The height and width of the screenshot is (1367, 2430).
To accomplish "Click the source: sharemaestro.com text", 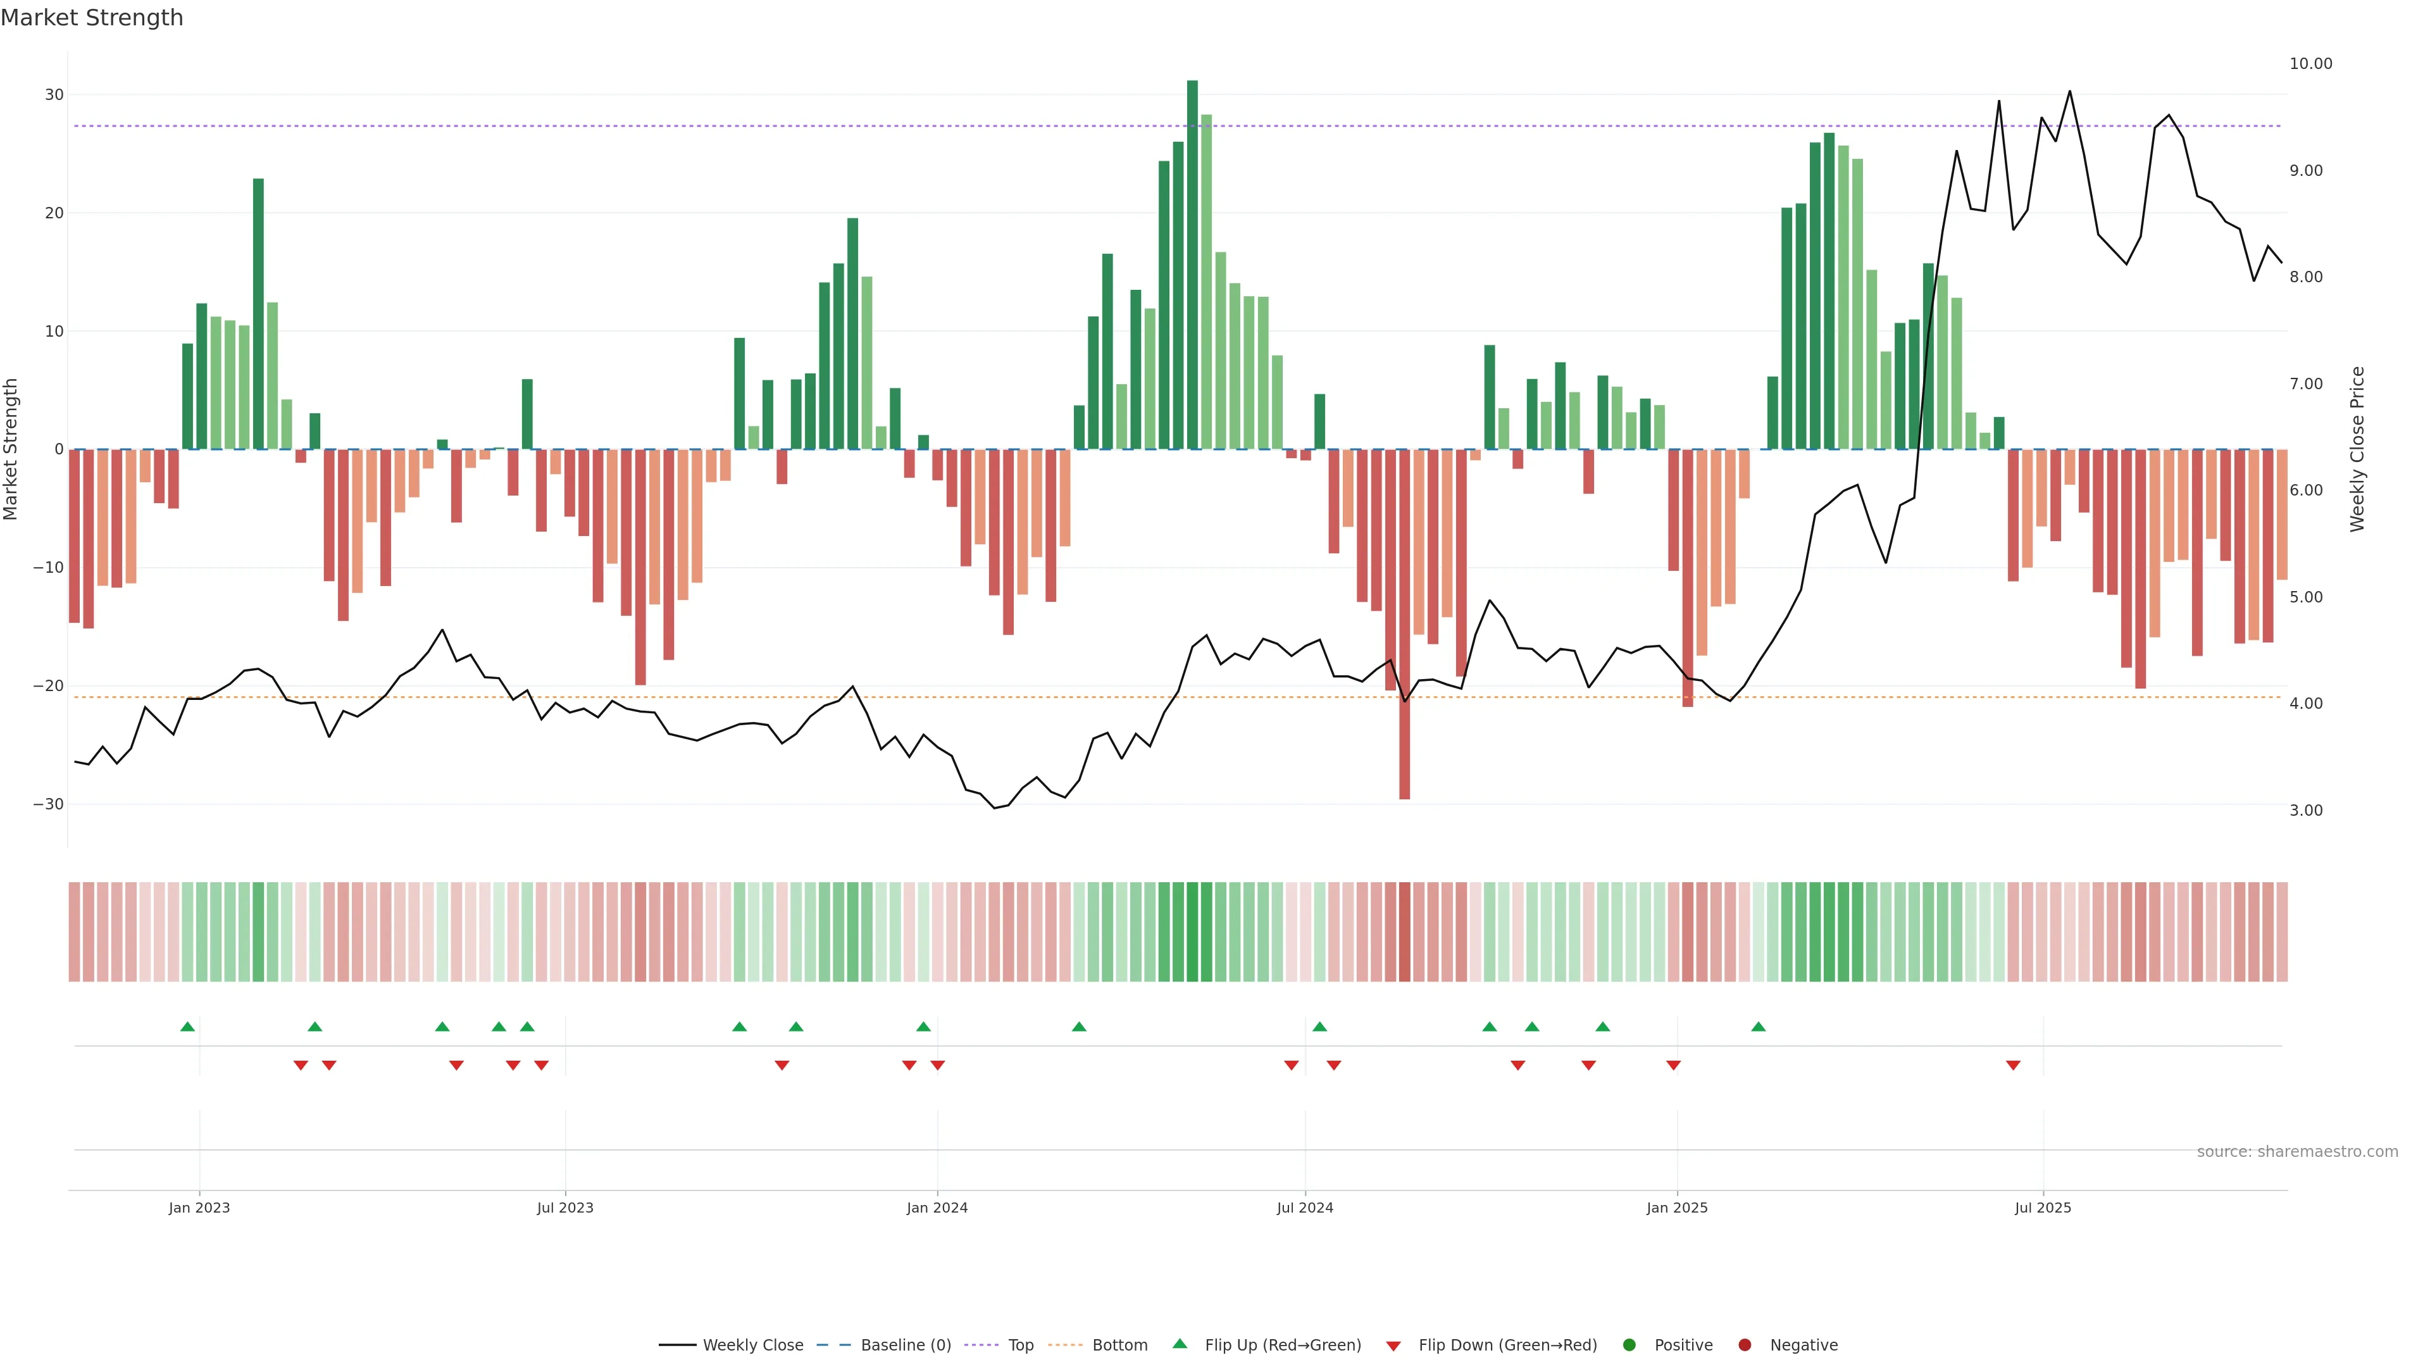I will coord(2297,1152).
